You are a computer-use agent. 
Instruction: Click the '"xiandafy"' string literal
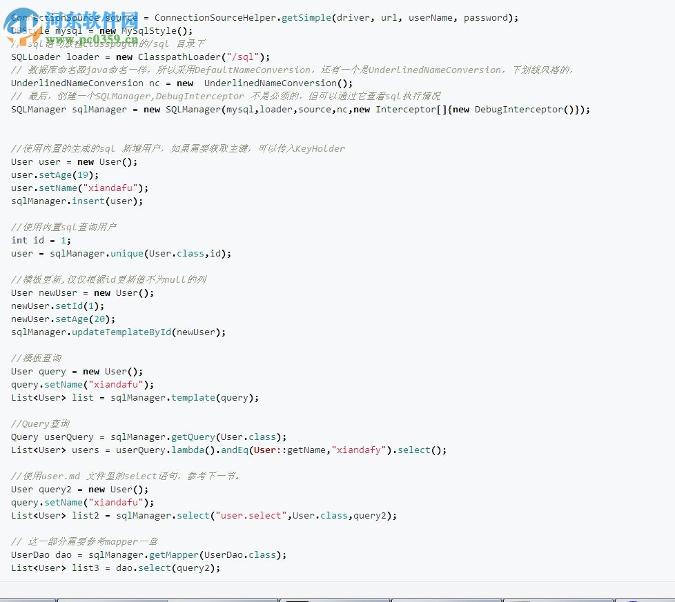coord(359,450)
